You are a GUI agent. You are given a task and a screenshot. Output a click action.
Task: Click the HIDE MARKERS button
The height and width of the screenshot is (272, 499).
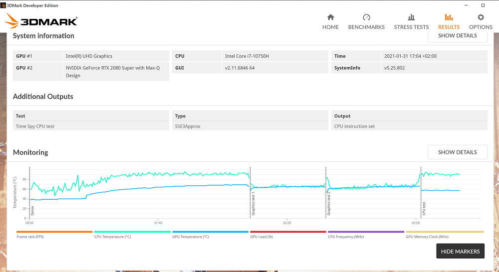pyautogui.click(x=460, y=251)
